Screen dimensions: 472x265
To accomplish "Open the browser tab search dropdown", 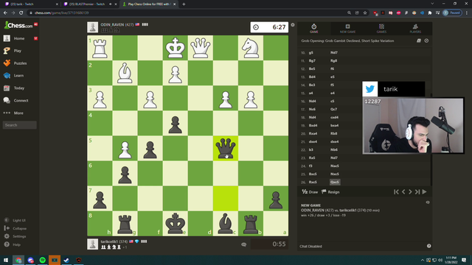I will tap(432, 4).
